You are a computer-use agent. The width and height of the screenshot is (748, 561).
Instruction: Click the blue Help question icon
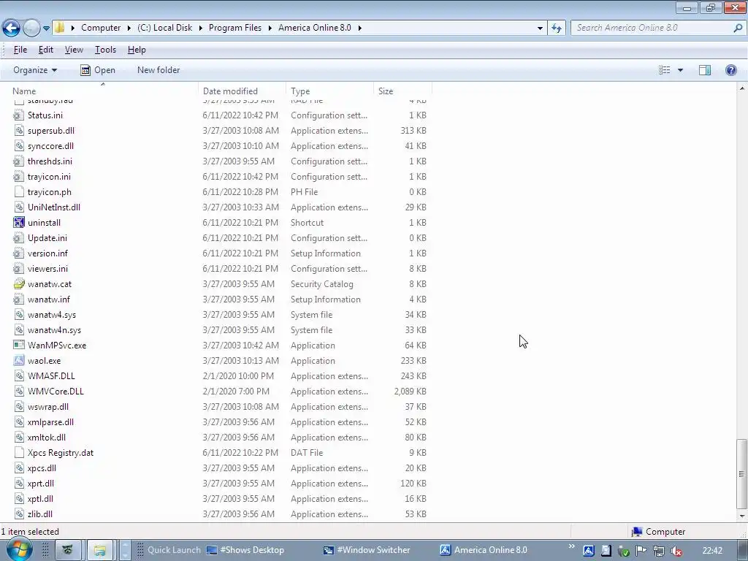730,70
